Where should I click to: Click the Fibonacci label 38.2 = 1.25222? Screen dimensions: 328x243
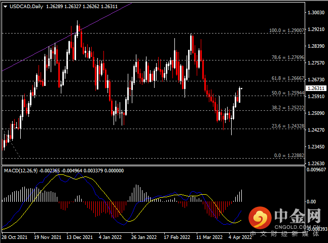[288, 108]
